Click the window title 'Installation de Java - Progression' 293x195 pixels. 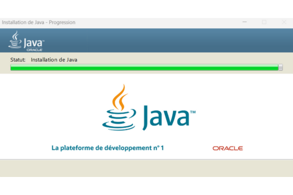coord(39,22)
